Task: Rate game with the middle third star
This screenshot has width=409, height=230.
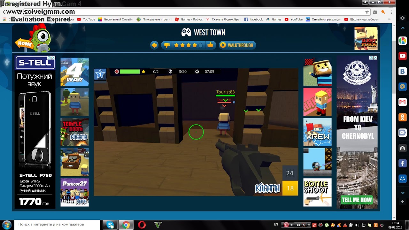Action: tap(188, 45)
